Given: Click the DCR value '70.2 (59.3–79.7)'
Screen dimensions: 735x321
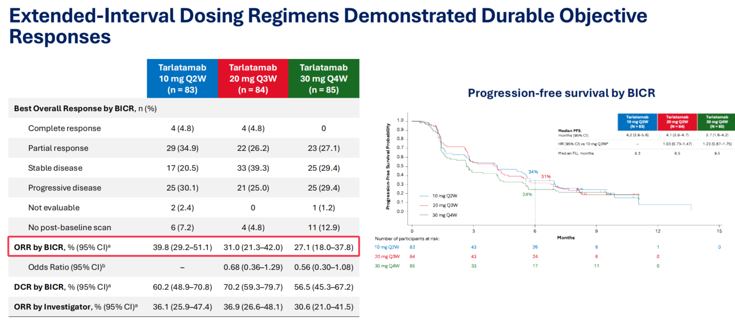Looking at the screenshot, I should (253, 287).
